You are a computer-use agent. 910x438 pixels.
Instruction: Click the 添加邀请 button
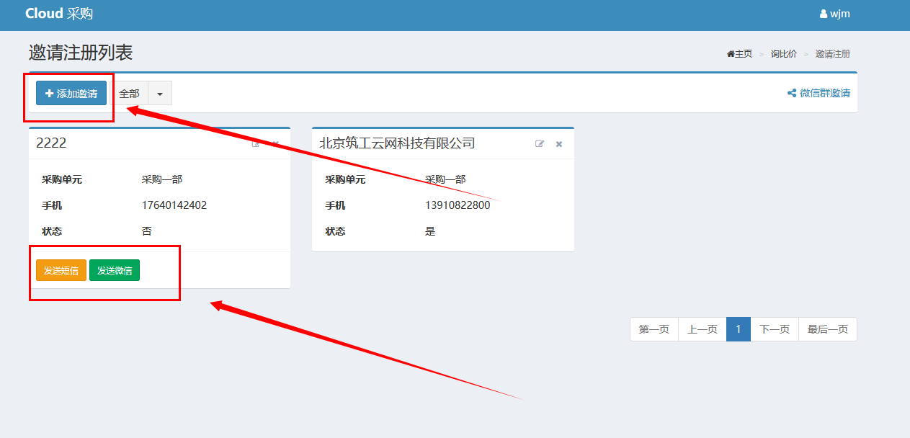point(71,93)
